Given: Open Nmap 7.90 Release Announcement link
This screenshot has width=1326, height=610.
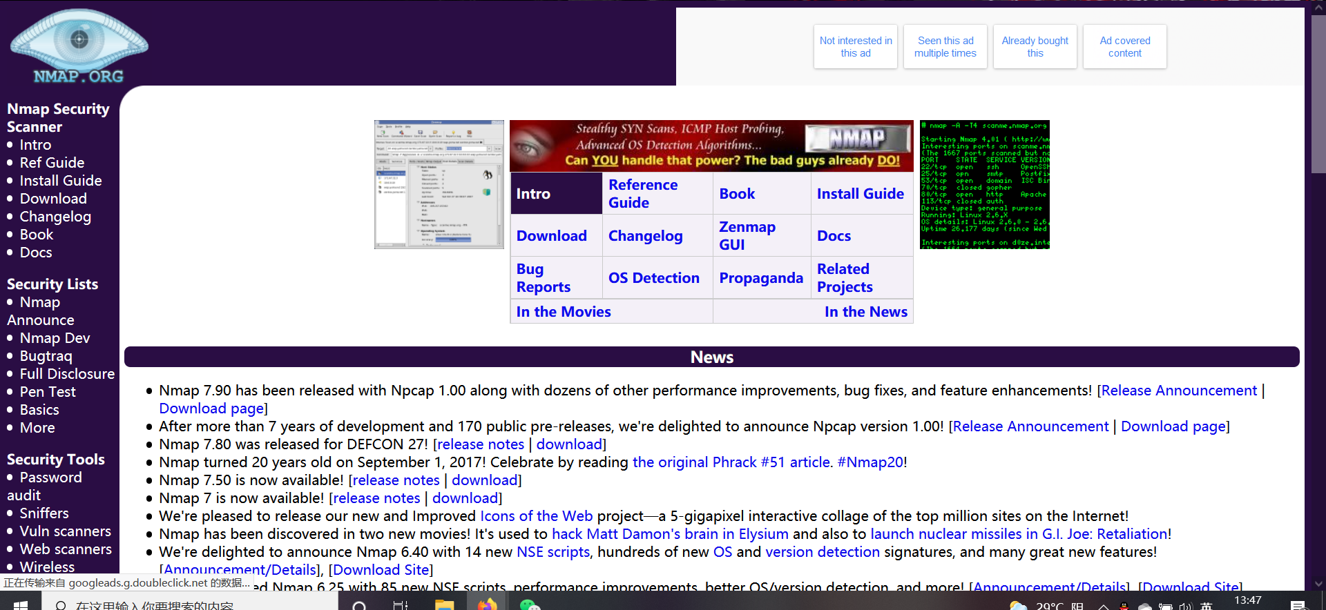Looking at the screenshot, I should (1179, 391).
